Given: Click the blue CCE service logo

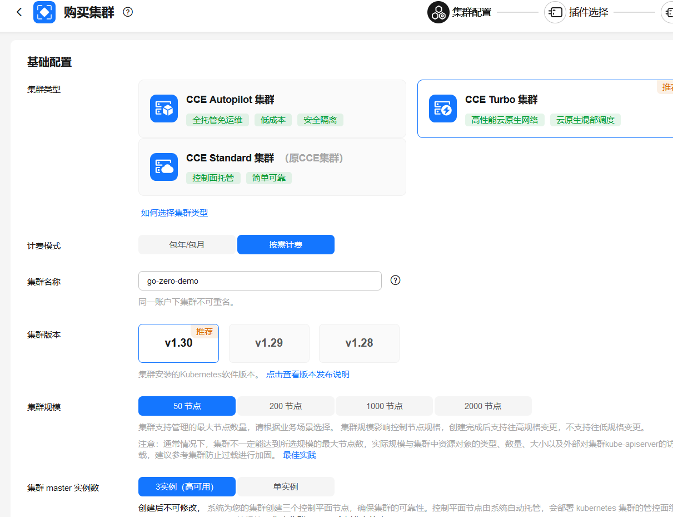Looking at the screenshot, I should [44, 12].
